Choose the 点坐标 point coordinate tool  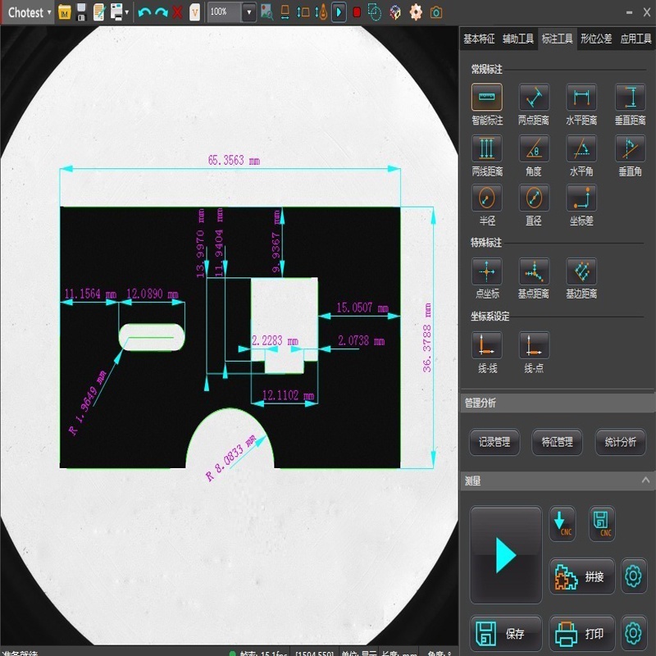pos(486,272)
